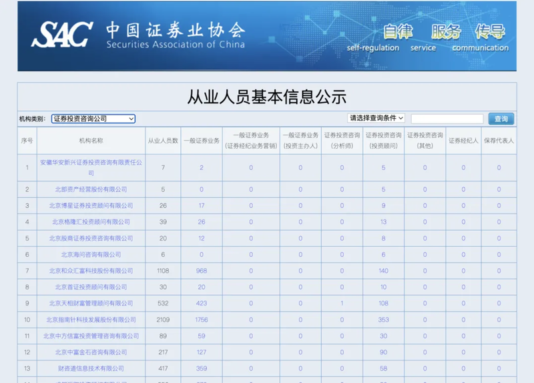This screenshot has height=383, width=534.
Task: Click 北京股商证券投资咨询有限公司 link
Action: pos(91,238)
